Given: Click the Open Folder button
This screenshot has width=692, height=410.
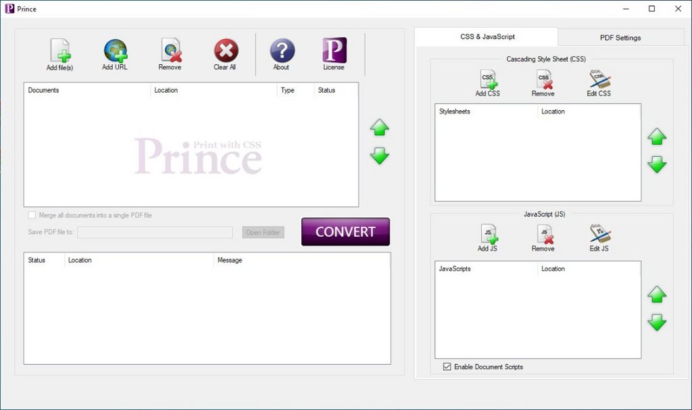Looking at the screenshot, I should click(x=263, y=232).
